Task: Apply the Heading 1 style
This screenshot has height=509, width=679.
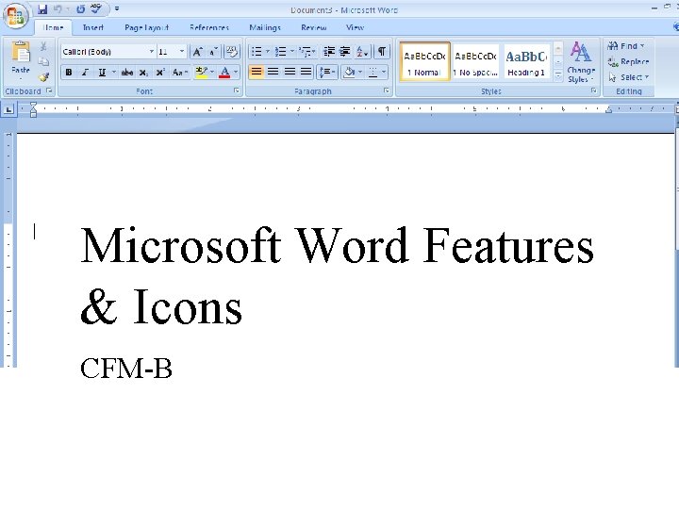Action: click(526, 61)
